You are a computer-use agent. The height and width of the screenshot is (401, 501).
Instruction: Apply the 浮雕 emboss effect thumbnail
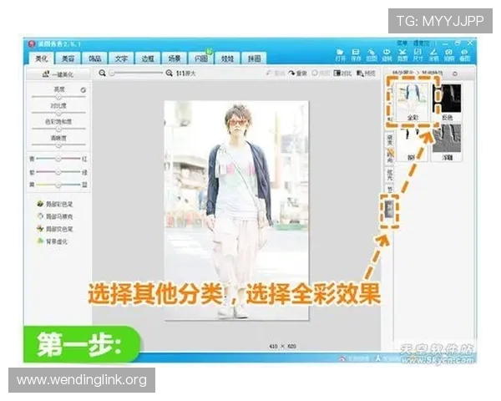(x=447, y=142)
